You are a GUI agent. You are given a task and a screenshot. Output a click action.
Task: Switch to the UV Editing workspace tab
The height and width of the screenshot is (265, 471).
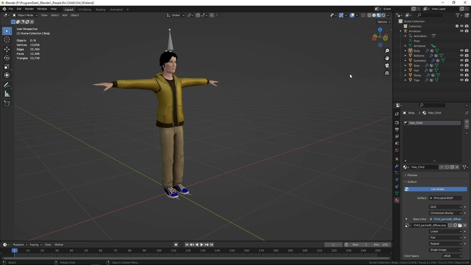(x=84, y=9)
